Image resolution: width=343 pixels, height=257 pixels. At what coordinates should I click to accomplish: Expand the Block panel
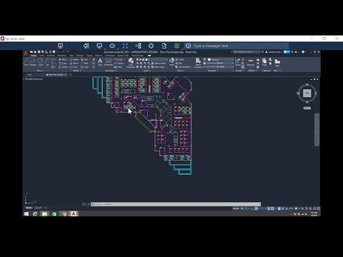[x=180, y=71]
